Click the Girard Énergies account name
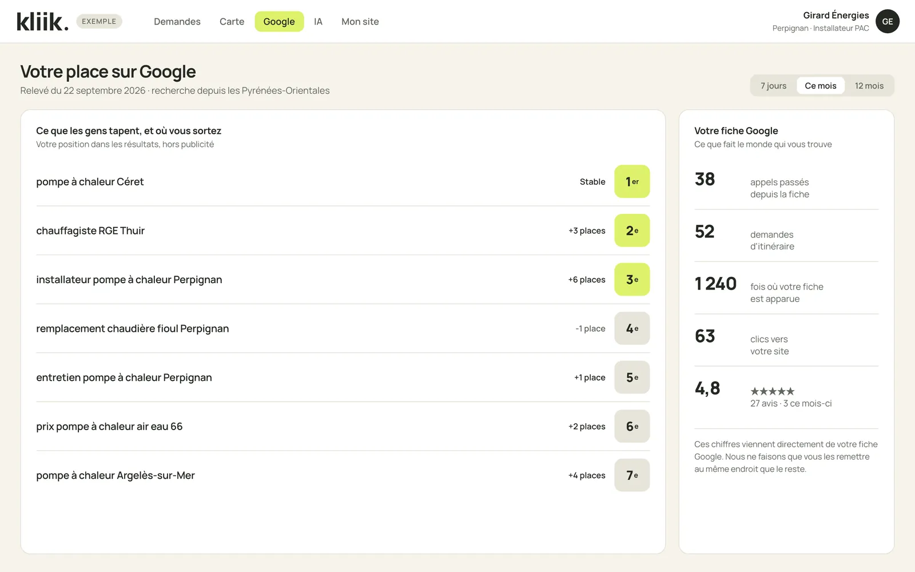Image resolution: width=915 pixels, height=572 pixels. 836,15
